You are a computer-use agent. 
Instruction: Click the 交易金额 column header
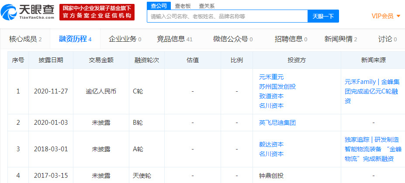[x=101, y=60]
